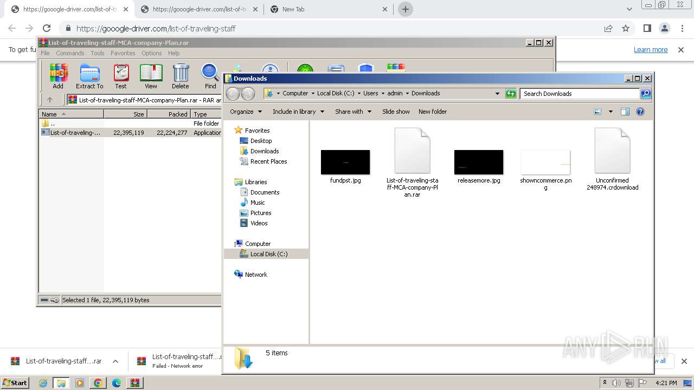
Task: Open Chrome side panel icon
Action: pos(647,28)
